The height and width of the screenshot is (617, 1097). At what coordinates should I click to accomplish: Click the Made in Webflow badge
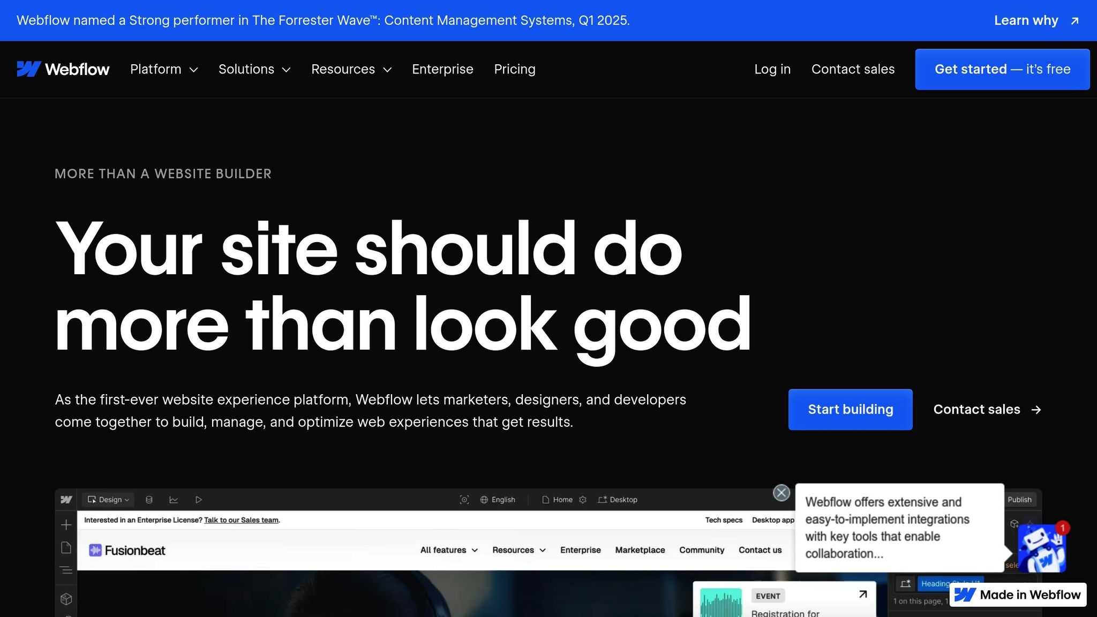(1018, 595)
